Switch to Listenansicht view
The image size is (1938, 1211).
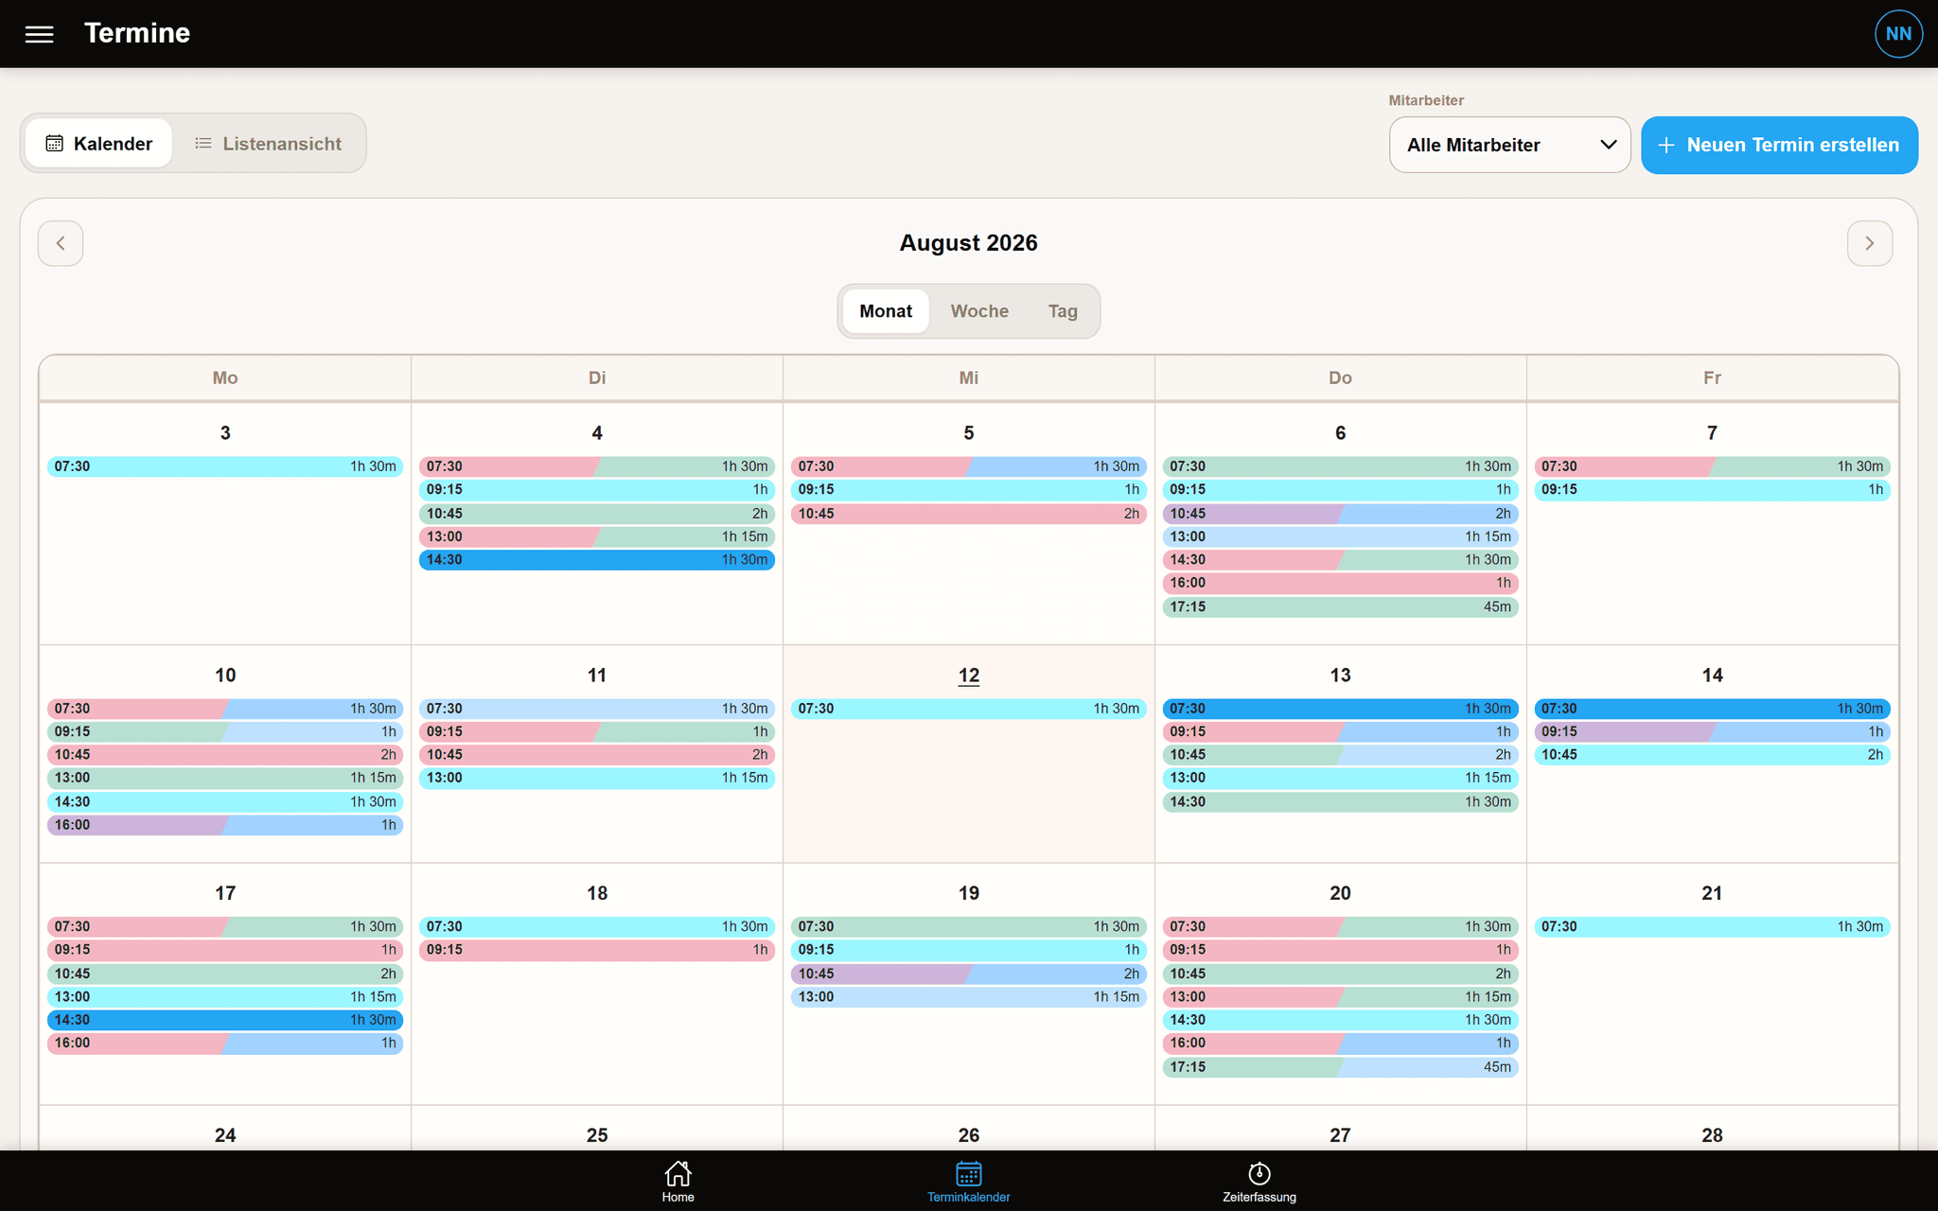[268, 144]
